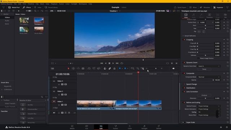Click the Custom Zoom magnifier icon
Screen dimensions: 231x130
pyautogui.click(x=142, y=68)
